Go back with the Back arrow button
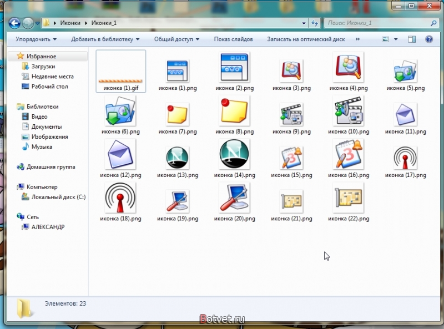 pos(14,23)
